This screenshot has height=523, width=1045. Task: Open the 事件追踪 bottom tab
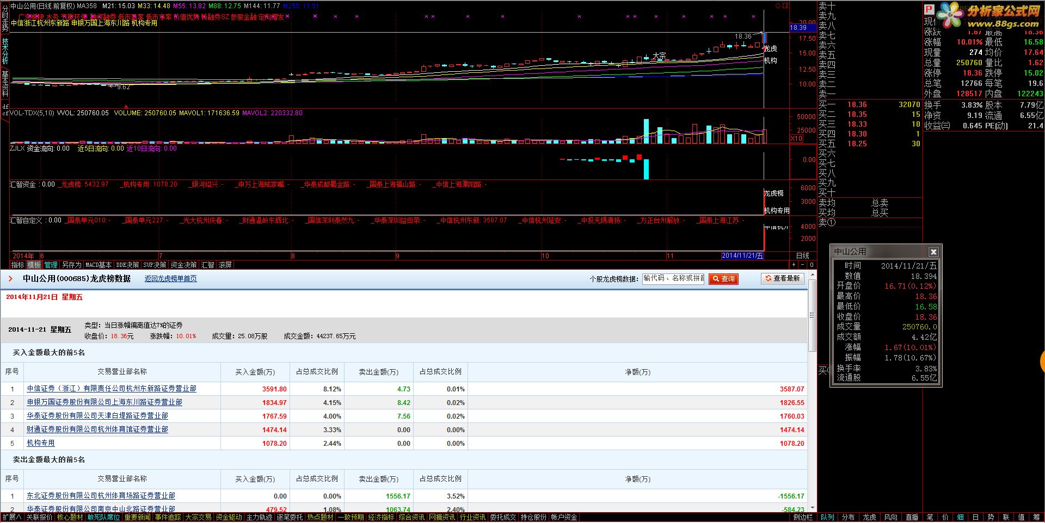tap(168, 518)
